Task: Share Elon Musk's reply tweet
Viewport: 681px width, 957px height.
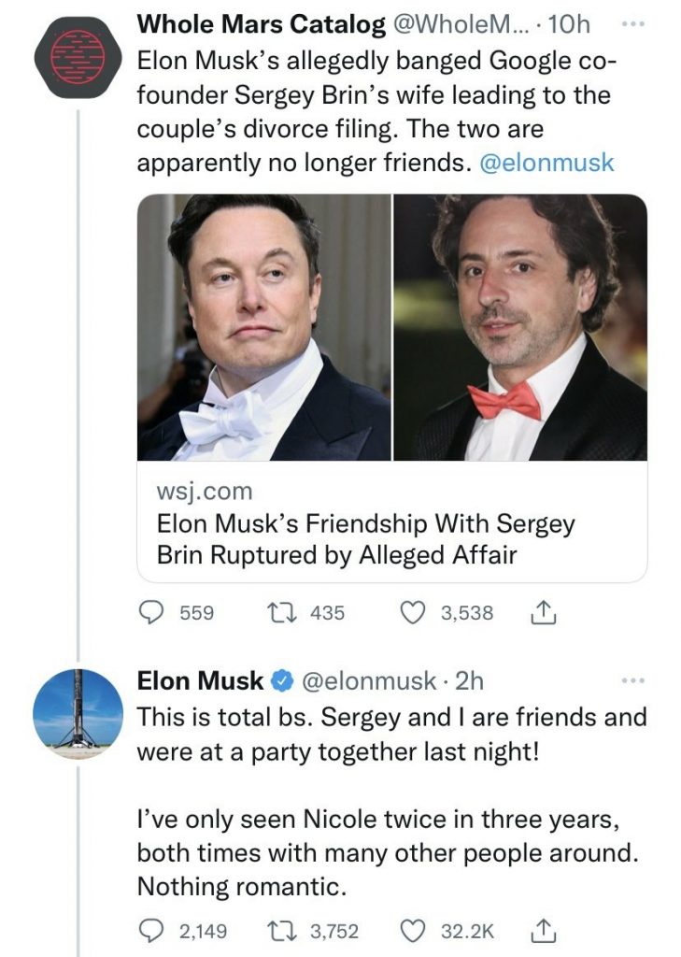Action: coord(542,928)
